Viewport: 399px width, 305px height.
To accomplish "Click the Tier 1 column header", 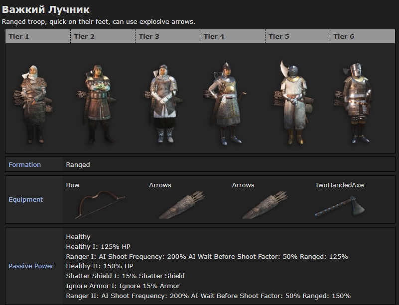I will point(19,36).
